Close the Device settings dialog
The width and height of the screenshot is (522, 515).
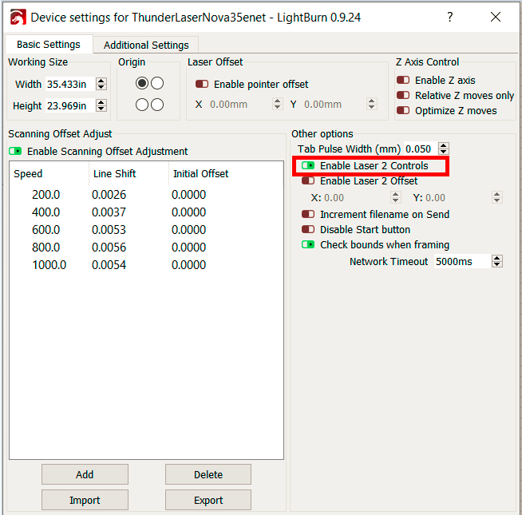pyautogui.click(x=496, y=17)
